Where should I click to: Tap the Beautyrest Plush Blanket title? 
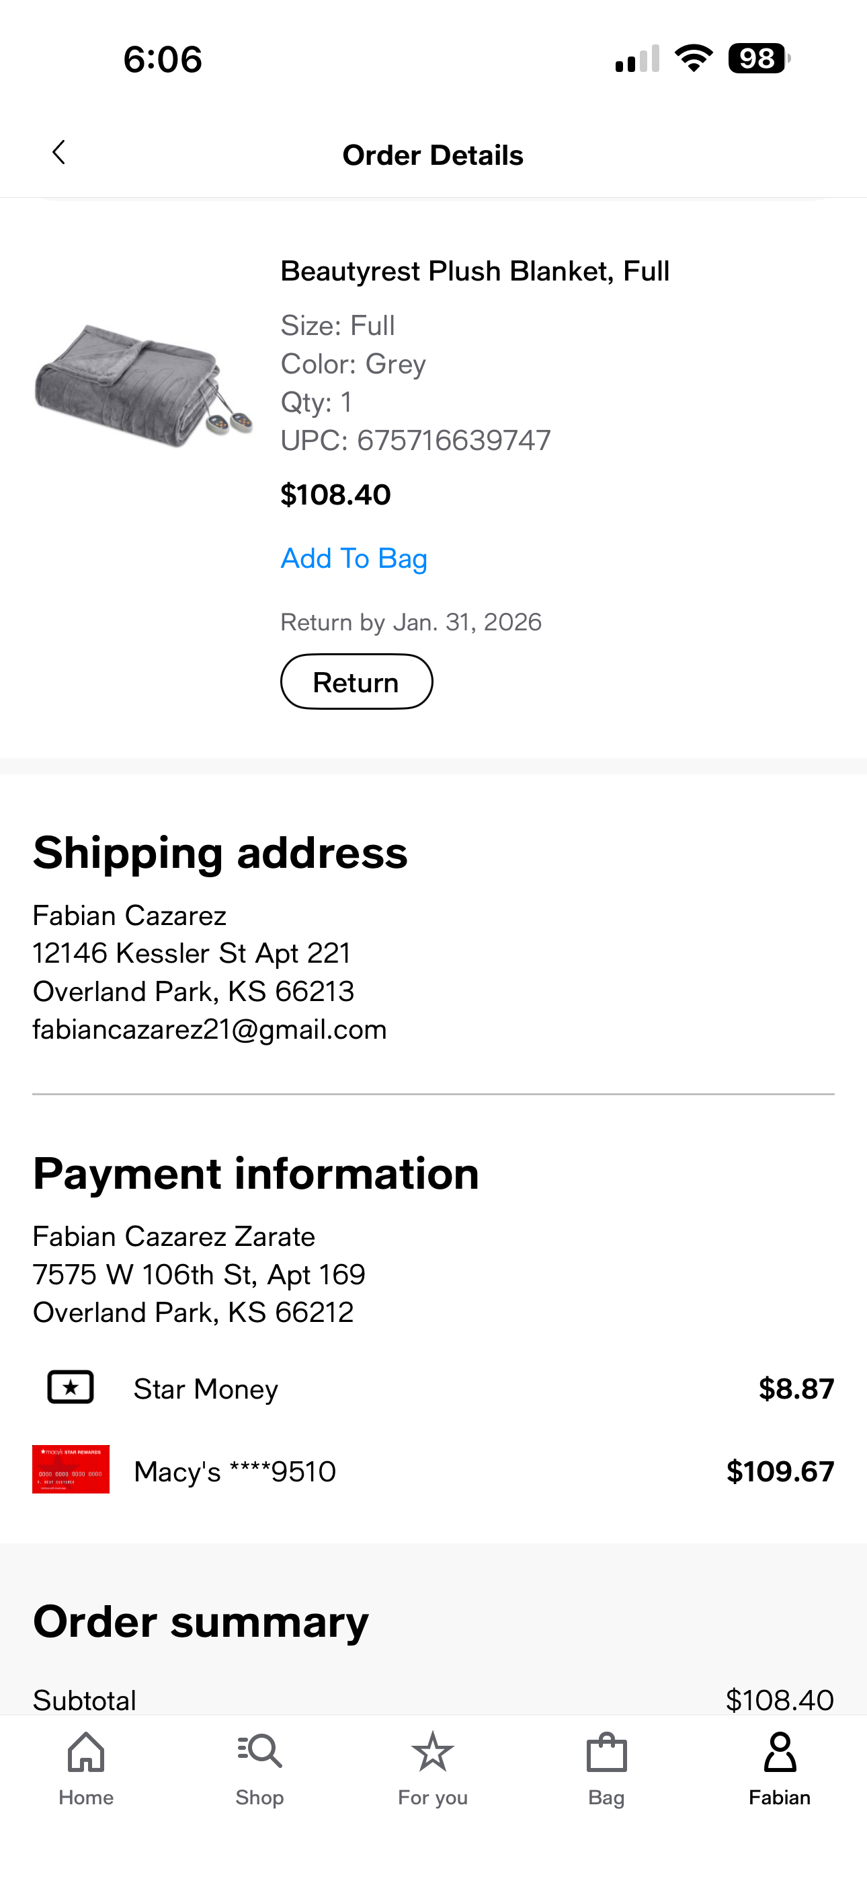475,271
